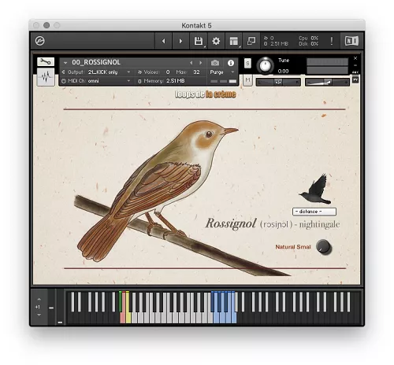394x365 pixels.
Task: Click the Natural Smal label
Action: (x=293, y=247)
